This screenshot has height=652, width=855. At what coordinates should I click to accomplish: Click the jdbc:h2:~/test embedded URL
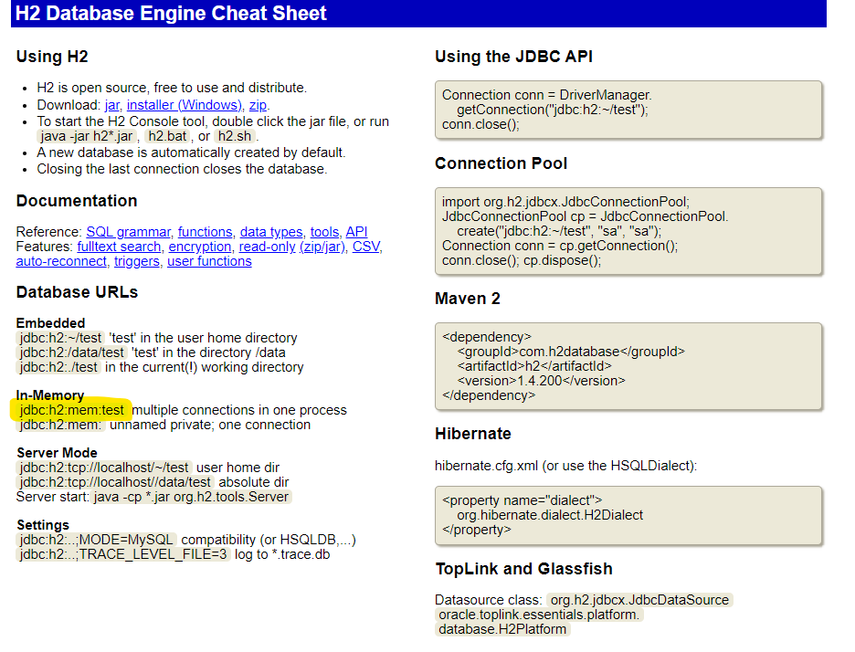[60, 338]
